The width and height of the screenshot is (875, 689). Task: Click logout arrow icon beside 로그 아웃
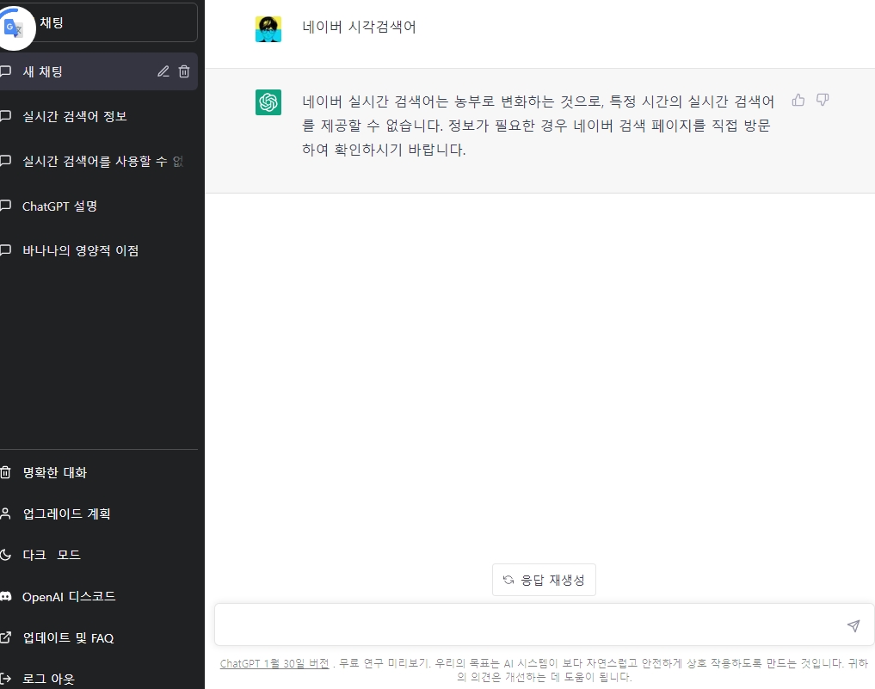(x=5, y=679)
